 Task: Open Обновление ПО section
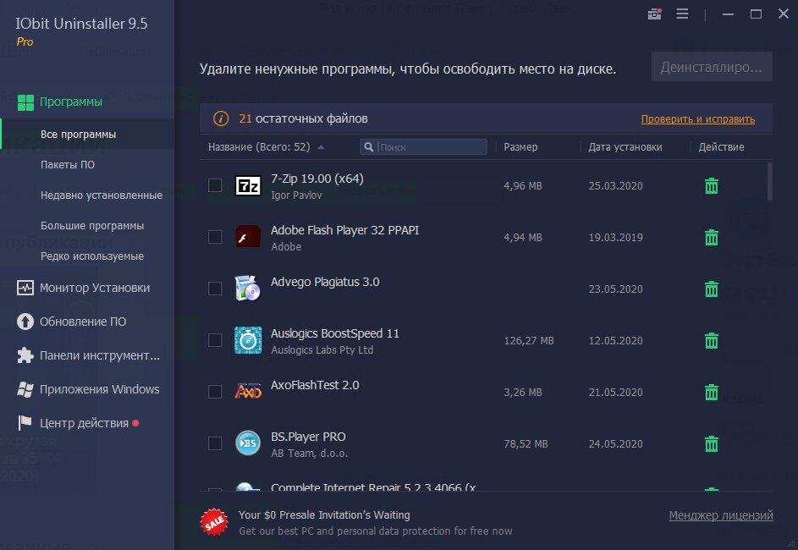point(83,322)
